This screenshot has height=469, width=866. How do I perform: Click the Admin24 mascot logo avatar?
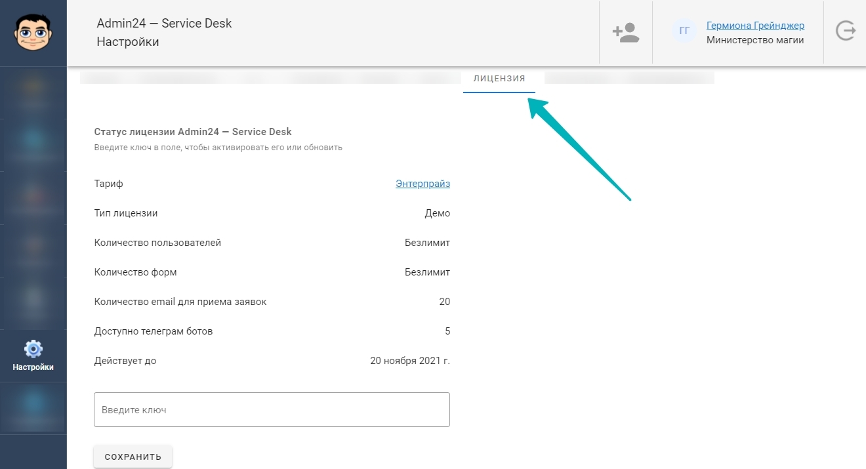click(33, 32)
